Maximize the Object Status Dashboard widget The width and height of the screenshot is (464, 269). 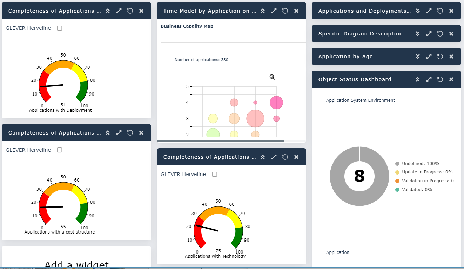tap(429, 79)
